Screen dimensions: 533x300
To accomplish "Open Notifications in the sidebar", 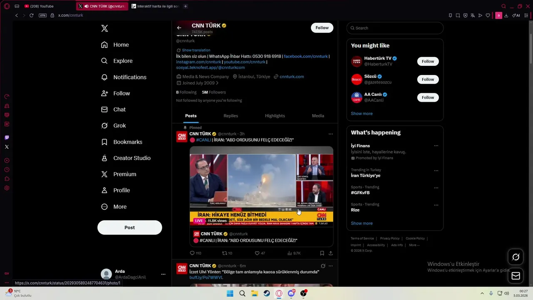I will (x=124, y=77).
